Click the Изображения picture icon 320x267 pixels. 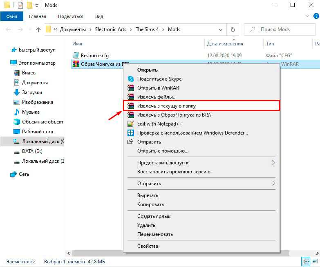(x=16, y=102)
